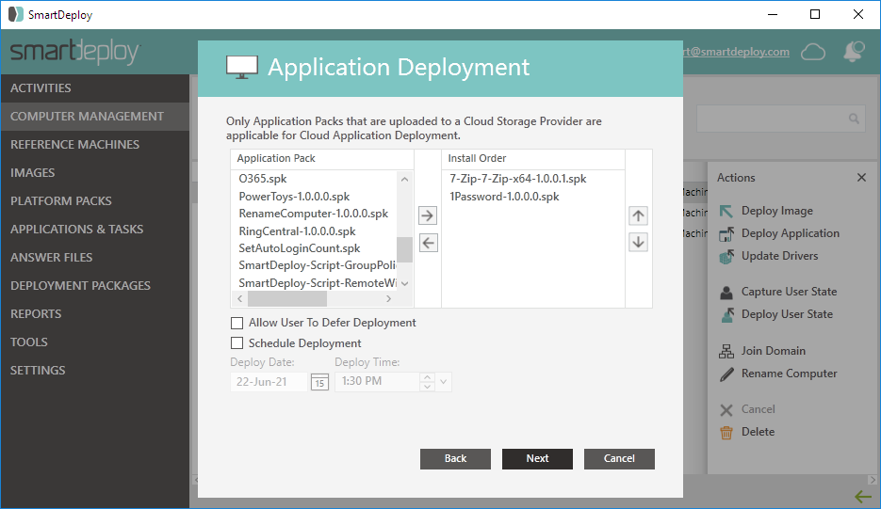Click the Application Pack column header

[322, 159]
